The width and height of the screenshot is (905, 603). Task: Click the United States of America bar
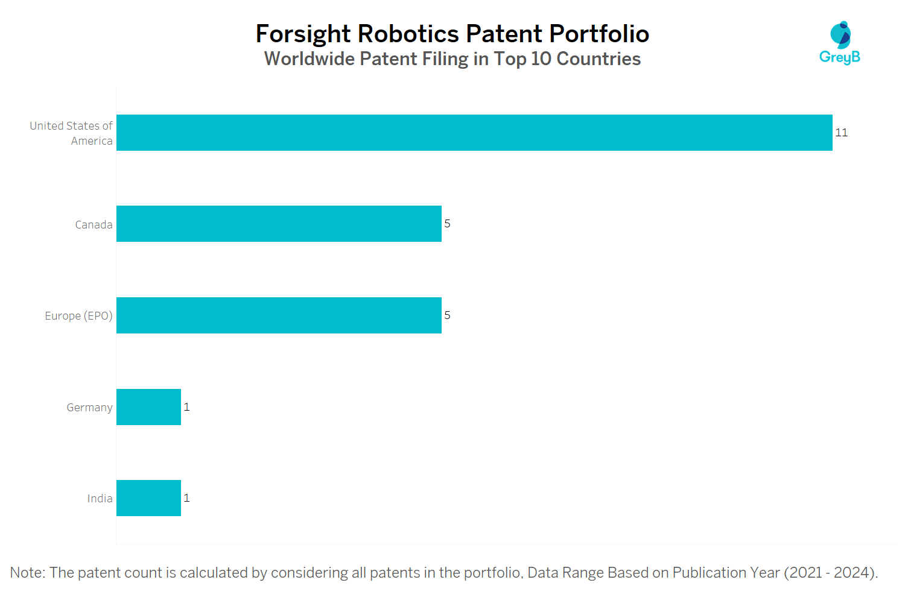(474, 133)
